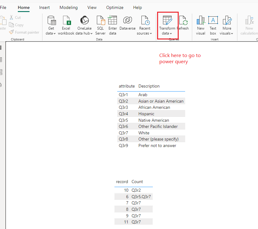Switch to Report view in sidebar

1,48
